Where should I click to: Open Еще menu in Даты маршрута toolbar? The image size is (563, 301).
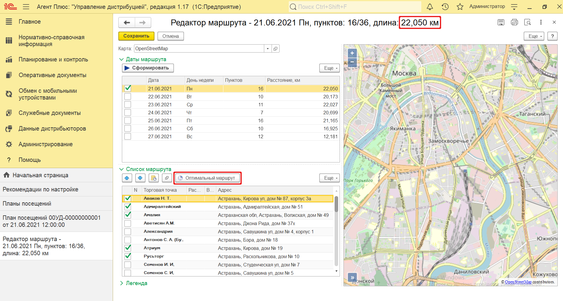(330, 68)
